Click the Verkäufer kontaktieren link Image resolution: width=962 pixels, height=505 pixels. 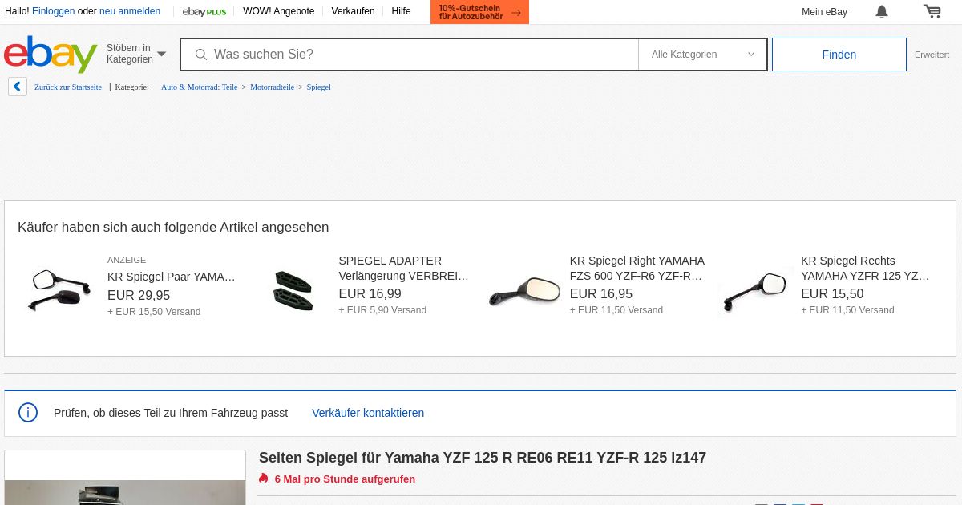368,413
